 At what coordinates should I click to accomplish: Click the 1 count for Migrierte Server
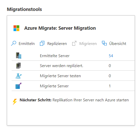point(110,86)
